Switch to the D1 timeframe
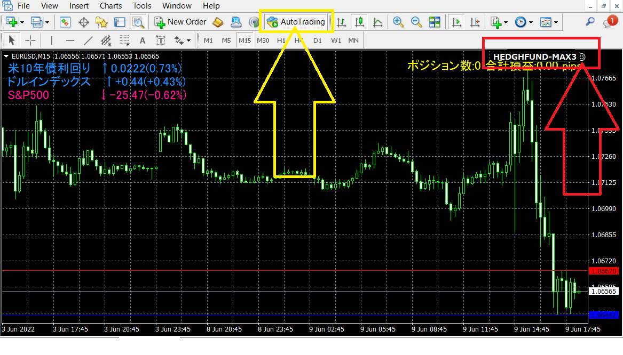 point(318,41)
